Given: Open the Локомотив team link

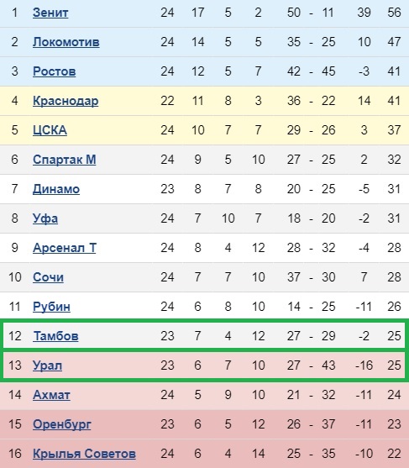Looking at the screenshot, I should [66, 42].
